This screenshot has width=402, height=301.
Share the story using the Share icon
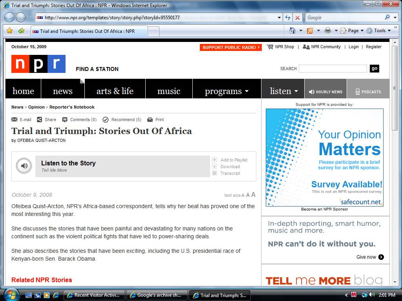(x=39, y=120)
